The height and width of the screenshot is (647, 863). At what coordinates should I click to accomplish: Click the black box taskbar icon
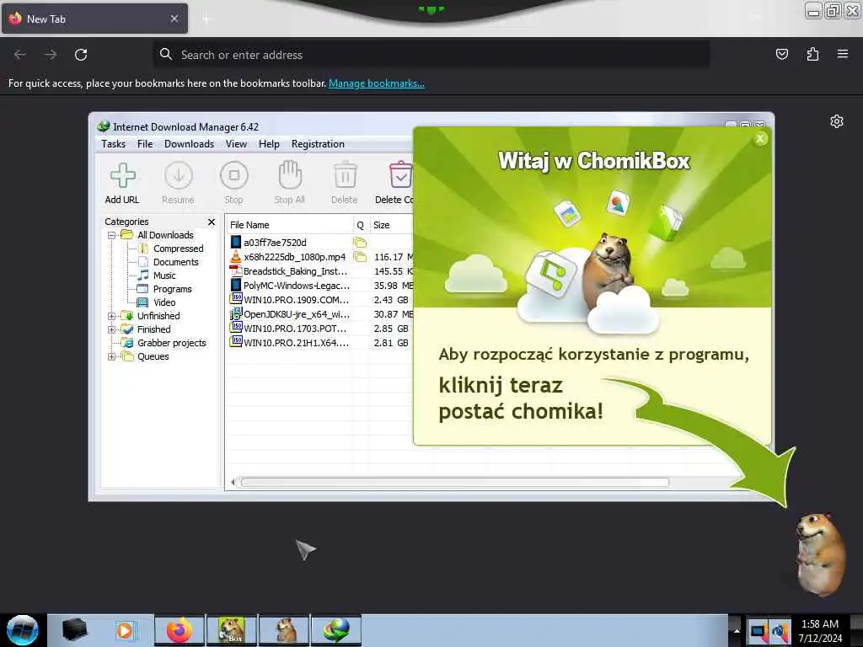click(x=74, y=630)
